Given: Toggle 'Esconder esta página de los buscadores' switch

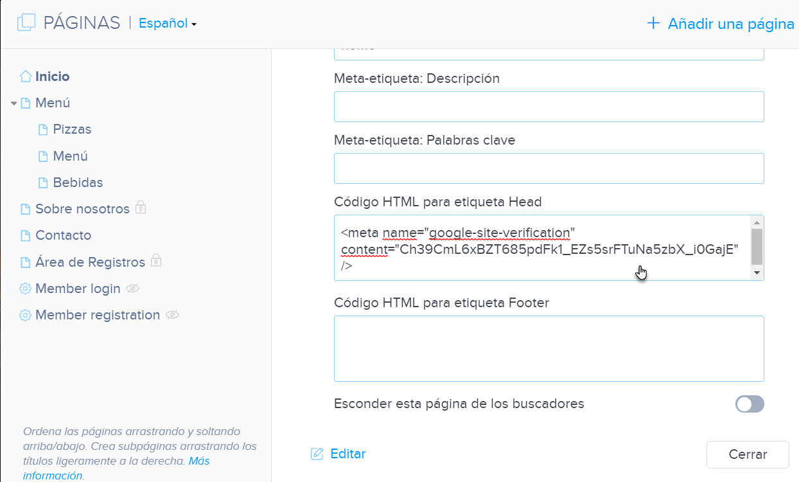Looking at the screenshot, I should click(749, 404).
